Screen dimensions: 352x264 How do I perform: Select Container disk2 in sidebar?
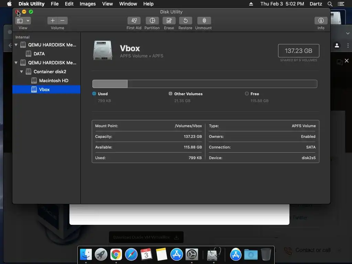50,71
